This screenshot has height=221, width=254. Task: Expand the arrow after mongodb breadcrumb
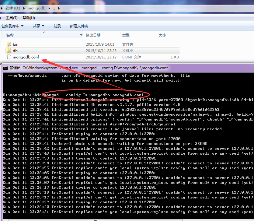[x=49, y=8]
